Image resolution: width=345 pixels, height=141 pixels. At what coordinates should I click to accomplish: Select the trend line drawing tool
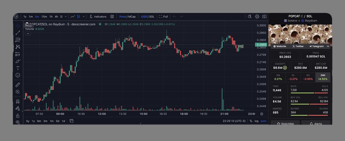(x=18, y=33)
